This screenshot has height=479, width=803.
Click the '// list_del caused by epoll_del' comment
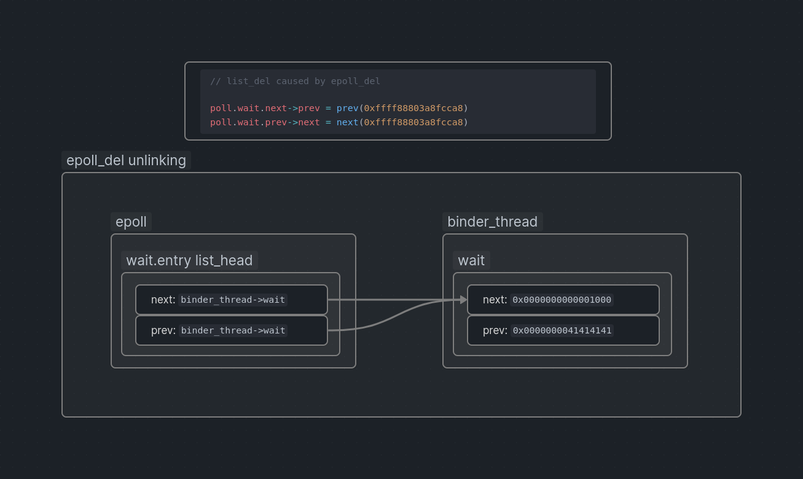click(295, 81)
